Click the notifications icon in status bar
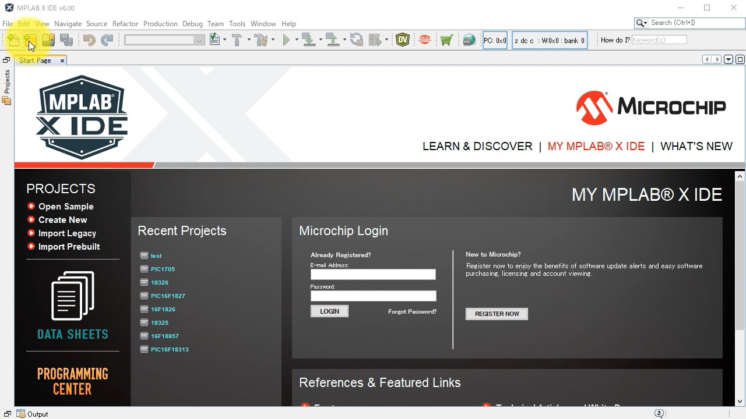746x419 pixels. (659, 413)
